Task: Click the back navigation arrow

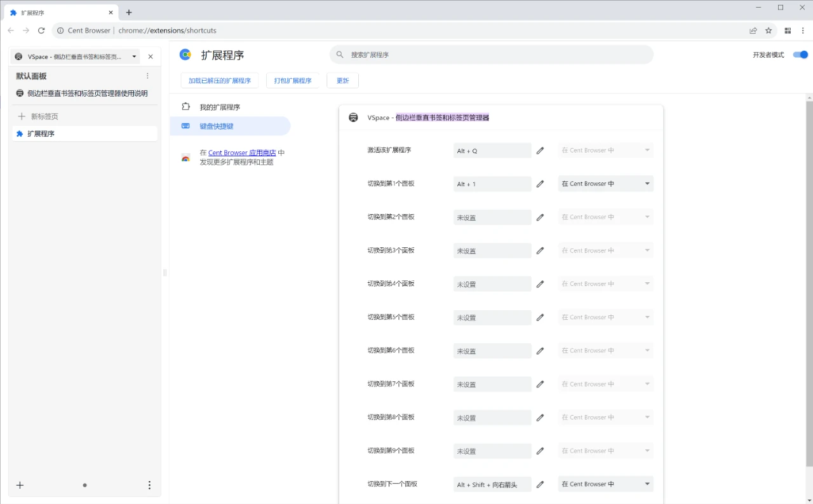Action: tap(11, 31)
